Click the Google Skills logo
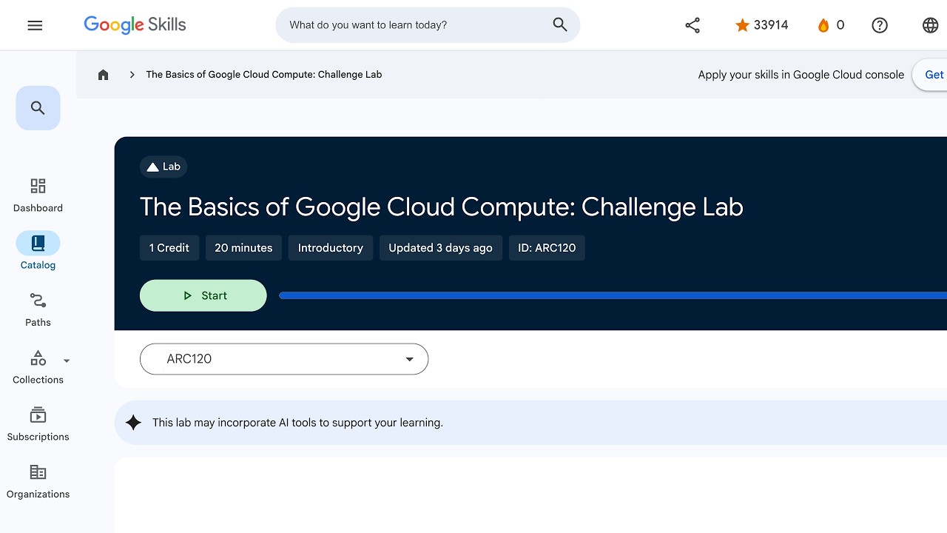Screen dimensions: 947x533 point(135,25)
